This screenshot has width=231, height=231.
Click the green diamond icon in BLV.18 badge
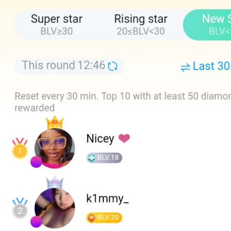coord(92,158)
